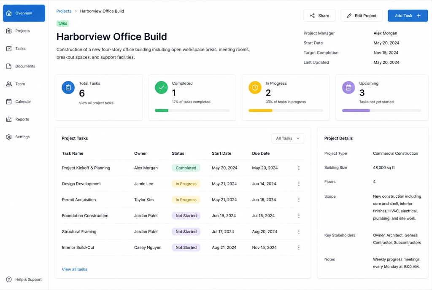Open row menu for Interior Build-Out
This screenshot has width=432, height=290.
[x=299, y=247]
